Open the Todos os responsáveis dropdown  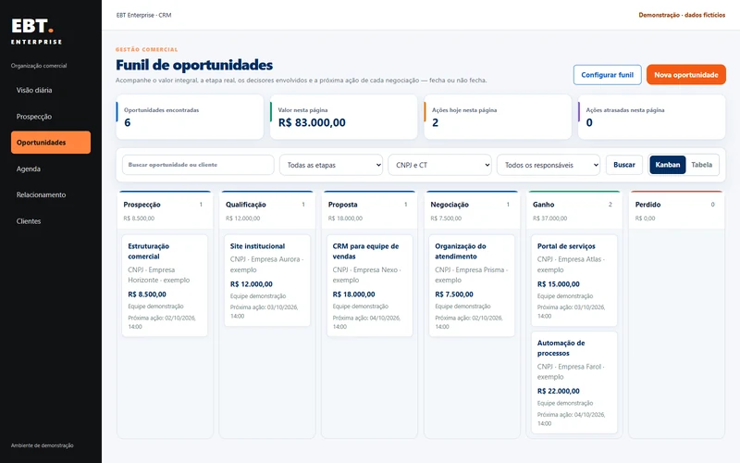point(549,165)
